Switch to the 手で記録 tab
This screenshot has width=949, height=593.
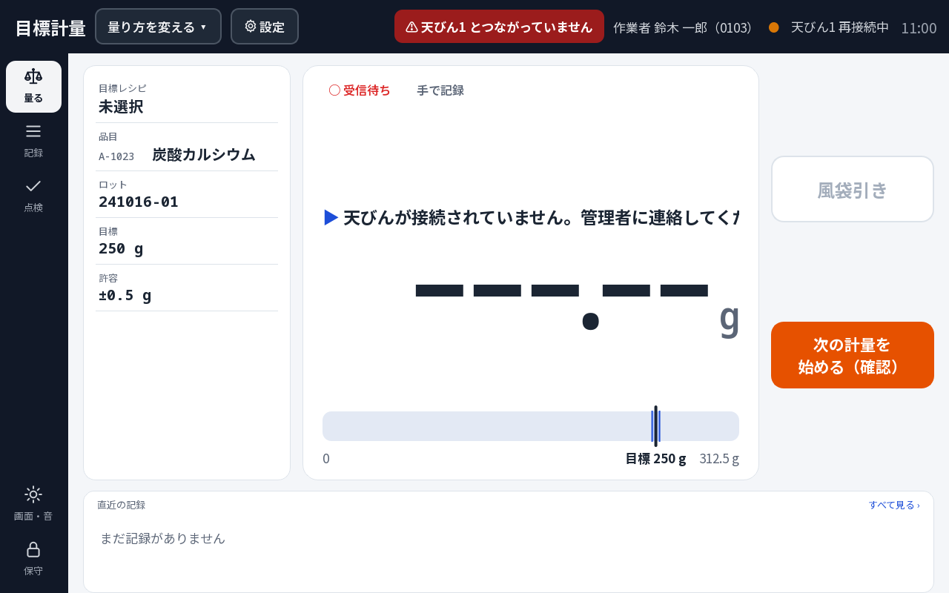pos(440,90)
